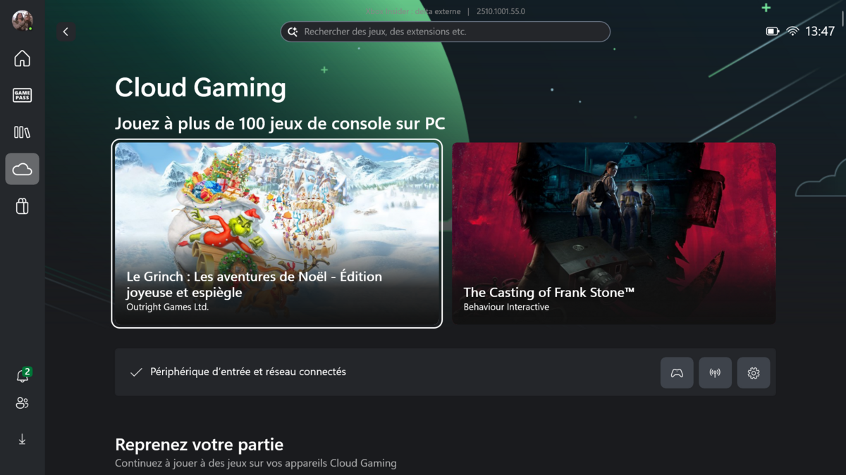The height and width of the screenshot is (475, 846).
Task: Select The Casting of Frank Stone tile
Action: 614,234
